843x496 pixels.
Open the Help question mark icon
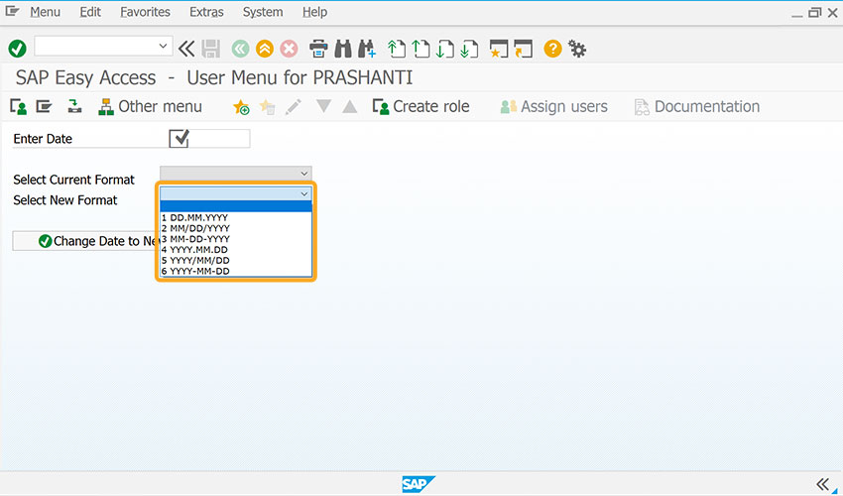click(x=552, y=49)
